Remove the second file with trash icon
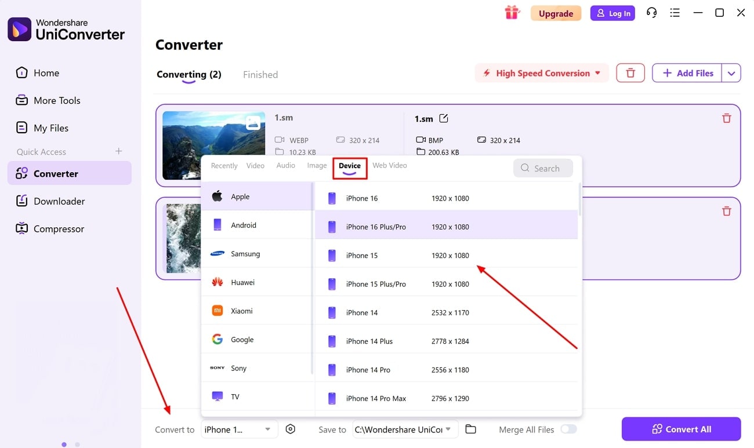Screen dimensions: 754x448 click(726, 212)
